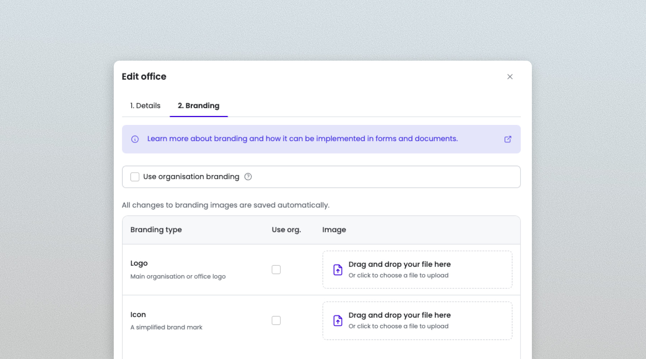The image size is (646, 359).
Task: Click Logo row's drag and drop text
Action: click(x=399, y=265)
